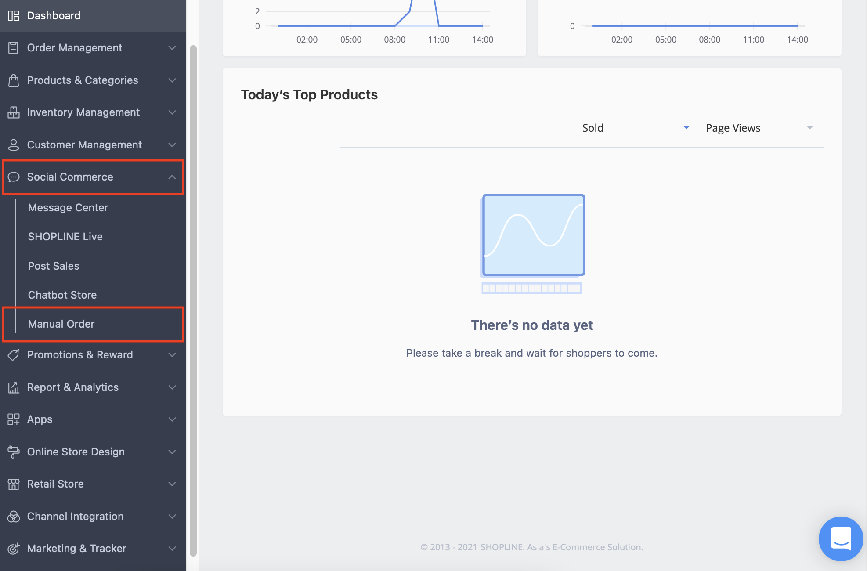The width and height of the screenshot is (867, 571).
Task: Click the Sold column header text
Action: click(x=593, y=128)
